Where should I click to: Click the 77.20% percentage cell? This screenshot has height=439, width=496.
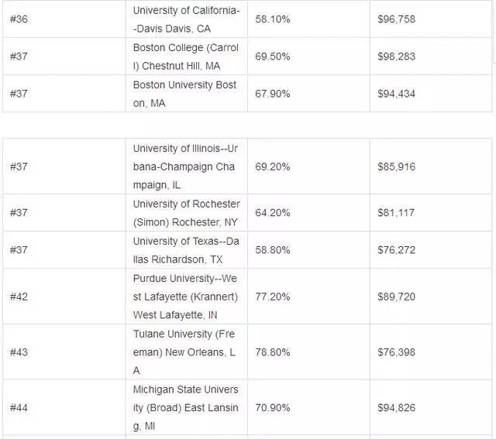coord(308,297)
